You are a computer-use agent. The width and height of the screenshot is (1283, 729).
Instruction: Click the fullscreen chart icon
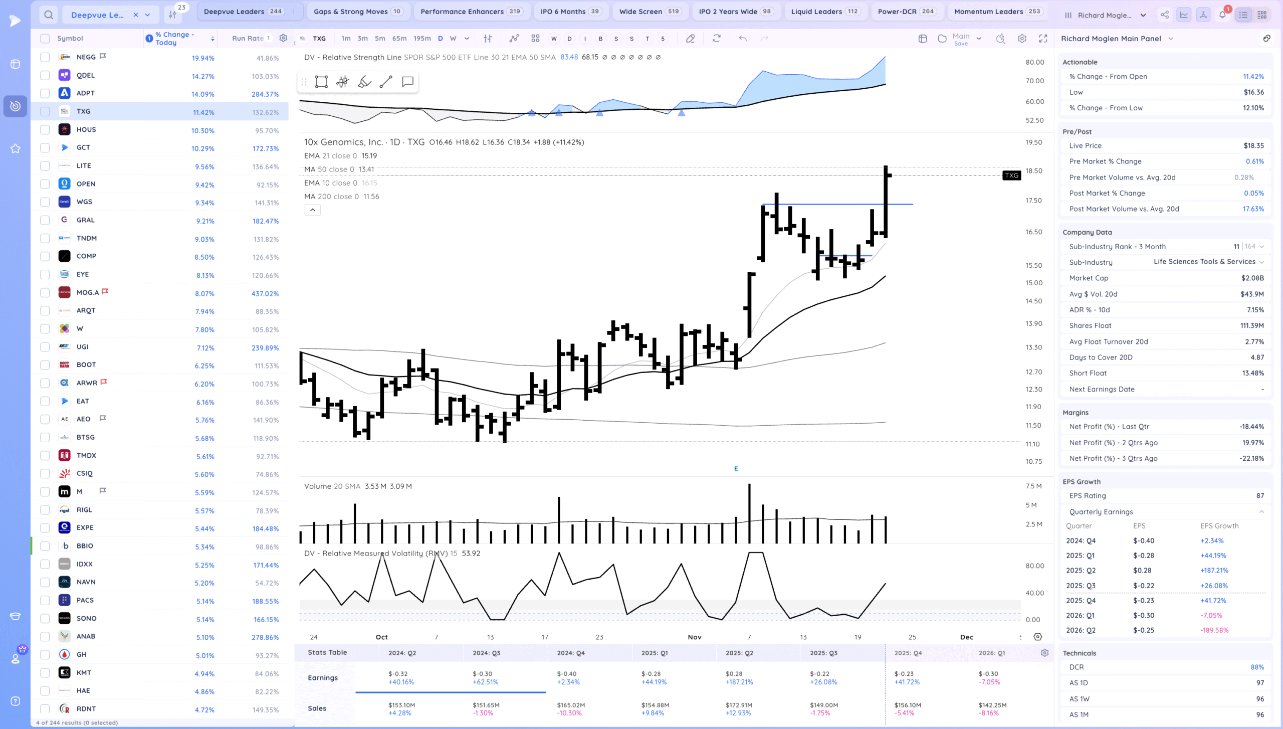tap(1043, 39)
